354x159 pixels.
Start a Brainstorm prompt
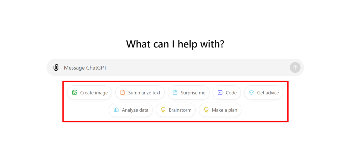(x=180, y=110)
